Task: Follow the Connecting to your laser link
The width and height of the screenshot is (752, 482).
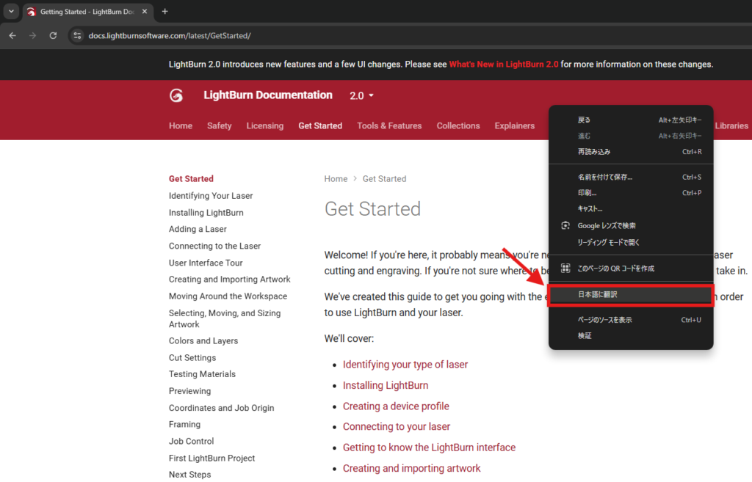Action: click(396, 427)
